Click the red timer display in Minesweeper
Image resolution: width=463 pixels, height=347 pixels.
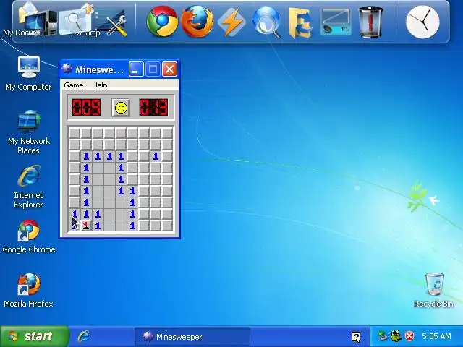pyautogui.click(x=153, y=107)
